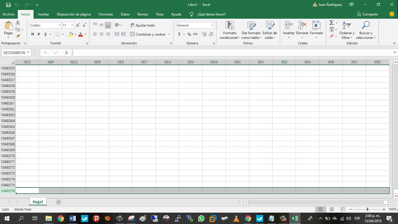Cut selection with the scissors icon
Image resolution: width=398 pixels, height=224 pixels.
pos(18,23)
